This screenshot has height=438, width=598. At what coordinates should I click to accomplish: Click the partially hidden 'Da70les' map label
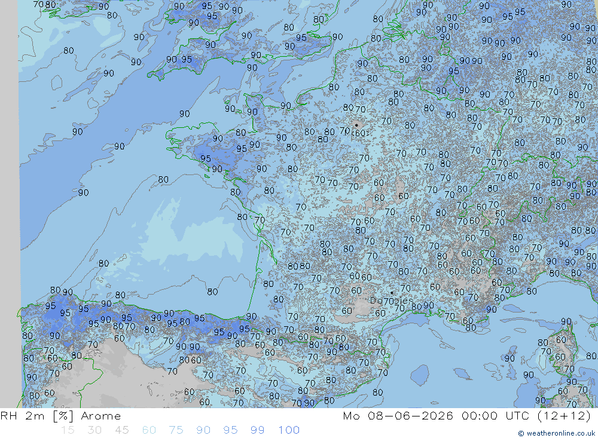click(x=392, y=301)
